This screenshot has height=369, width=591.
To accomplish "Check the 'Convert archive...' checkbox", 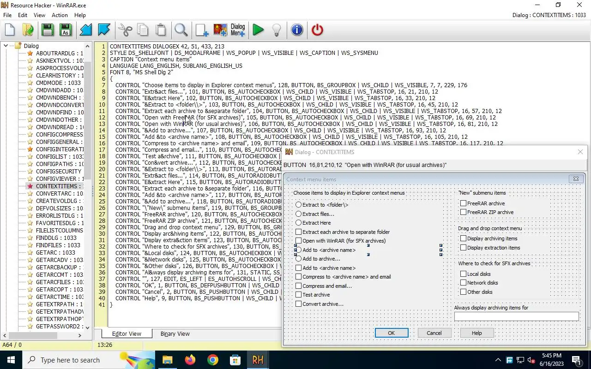I will [x=299, y=304].
